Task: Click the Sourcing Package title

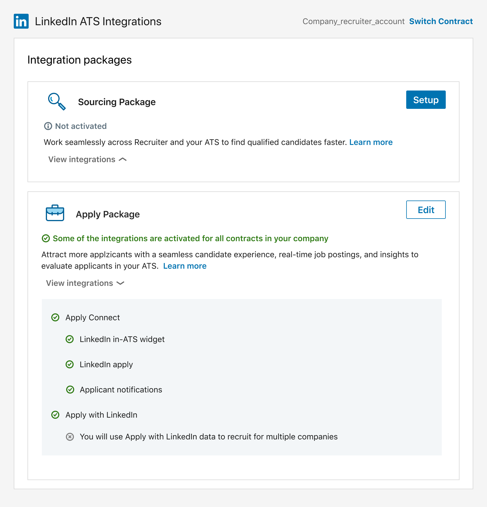Action: (117, 102)
